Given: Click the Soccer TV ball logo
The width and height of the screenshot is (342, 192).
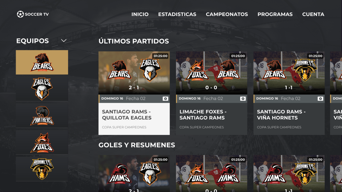Looking at the screenshot, I should tap(20, 14).
